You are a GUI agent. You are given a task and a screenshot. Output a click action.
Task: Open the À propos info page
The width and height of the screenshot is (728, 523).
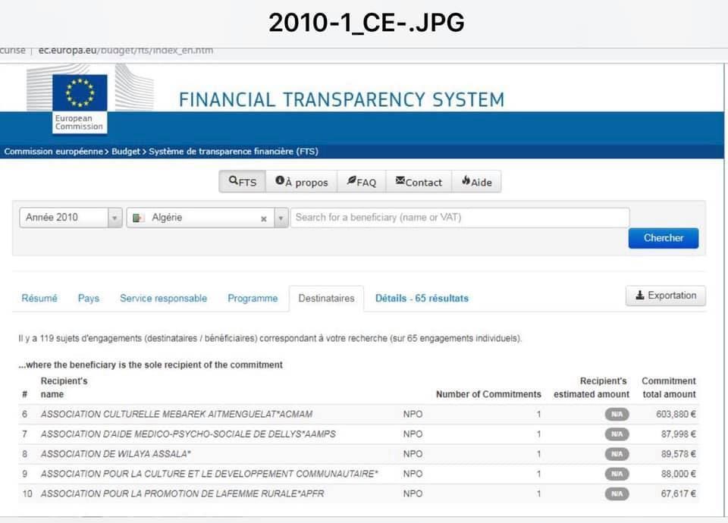[x=302, y=182]
